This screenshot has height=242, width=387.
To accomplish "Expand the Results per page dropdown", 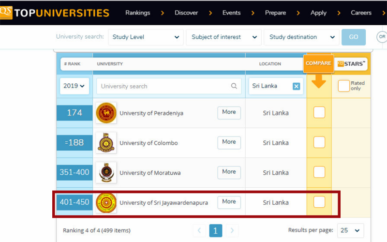I will (x=351, y=230).
